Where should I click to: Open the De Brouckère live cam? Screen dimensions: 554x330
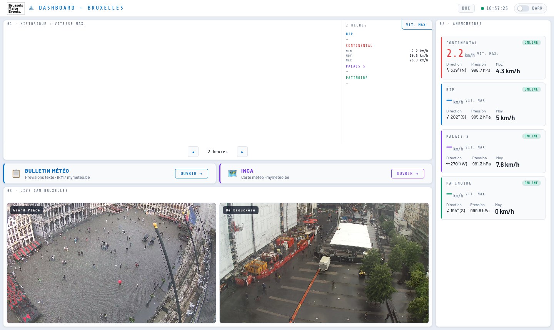pos(324,263)
